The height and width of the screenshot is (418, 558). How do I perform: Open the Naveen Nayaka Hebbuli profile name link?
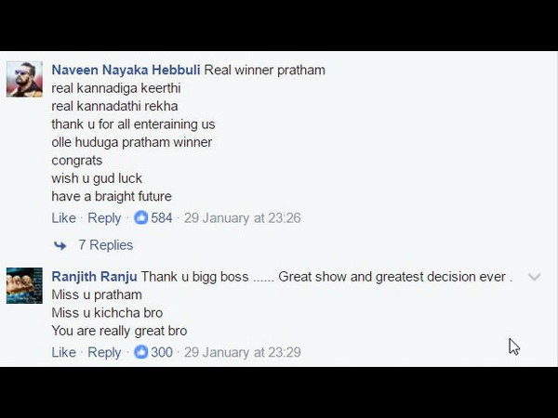pyautogui.click(x=126, y=70)
